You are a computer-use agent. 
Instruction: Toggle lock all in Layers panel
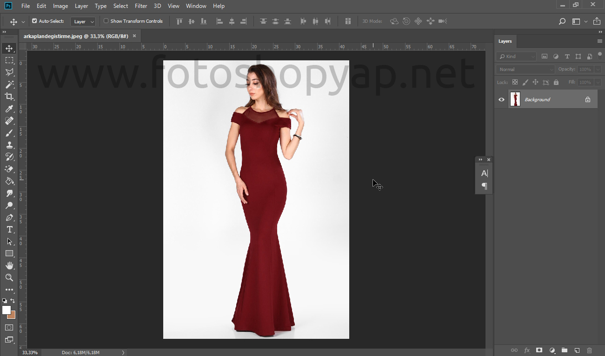(556, 82)
